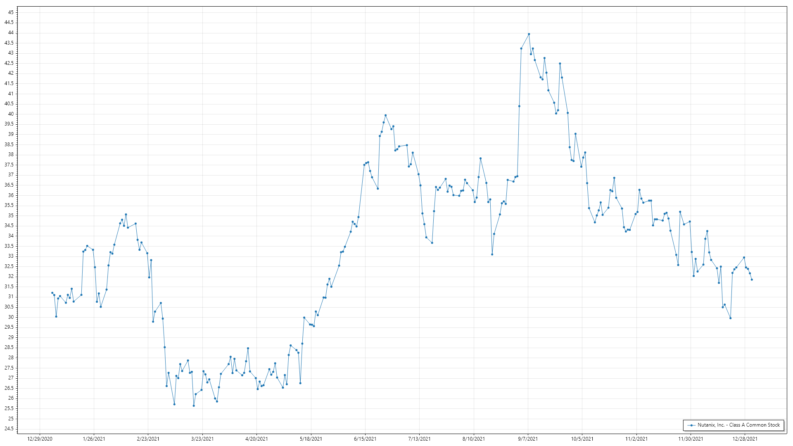Image resolution: width=793 pixels, height=446 pixels.
Task: Click the 12/28/2021 x-axis date label
Action: click(745, 439)
